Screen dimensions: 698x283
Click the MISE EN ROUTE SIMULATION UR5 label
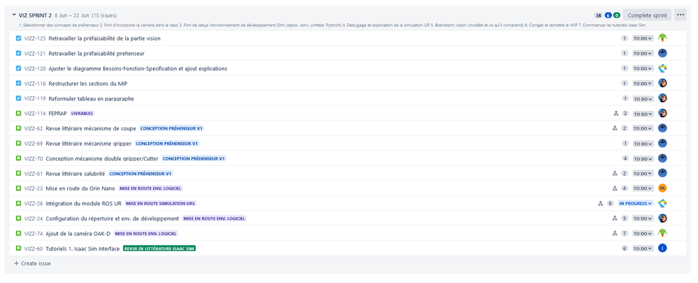coord(161,204)
